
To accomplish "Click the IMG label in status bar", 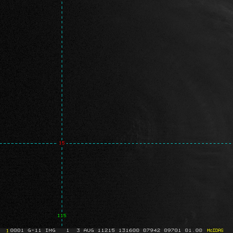I will pyautogui.click(x=50, y=230).
